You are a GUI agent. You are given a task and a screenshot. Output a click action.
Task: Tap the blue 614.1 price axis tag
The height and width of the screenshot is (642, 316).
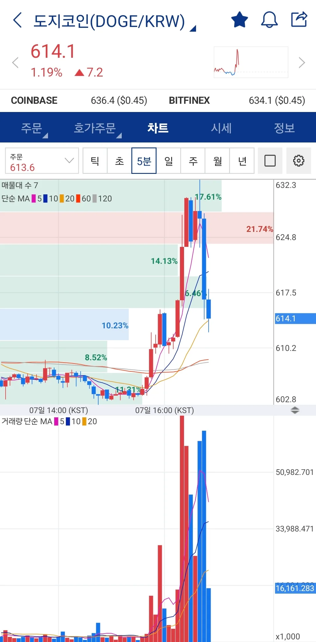point(295,318)
